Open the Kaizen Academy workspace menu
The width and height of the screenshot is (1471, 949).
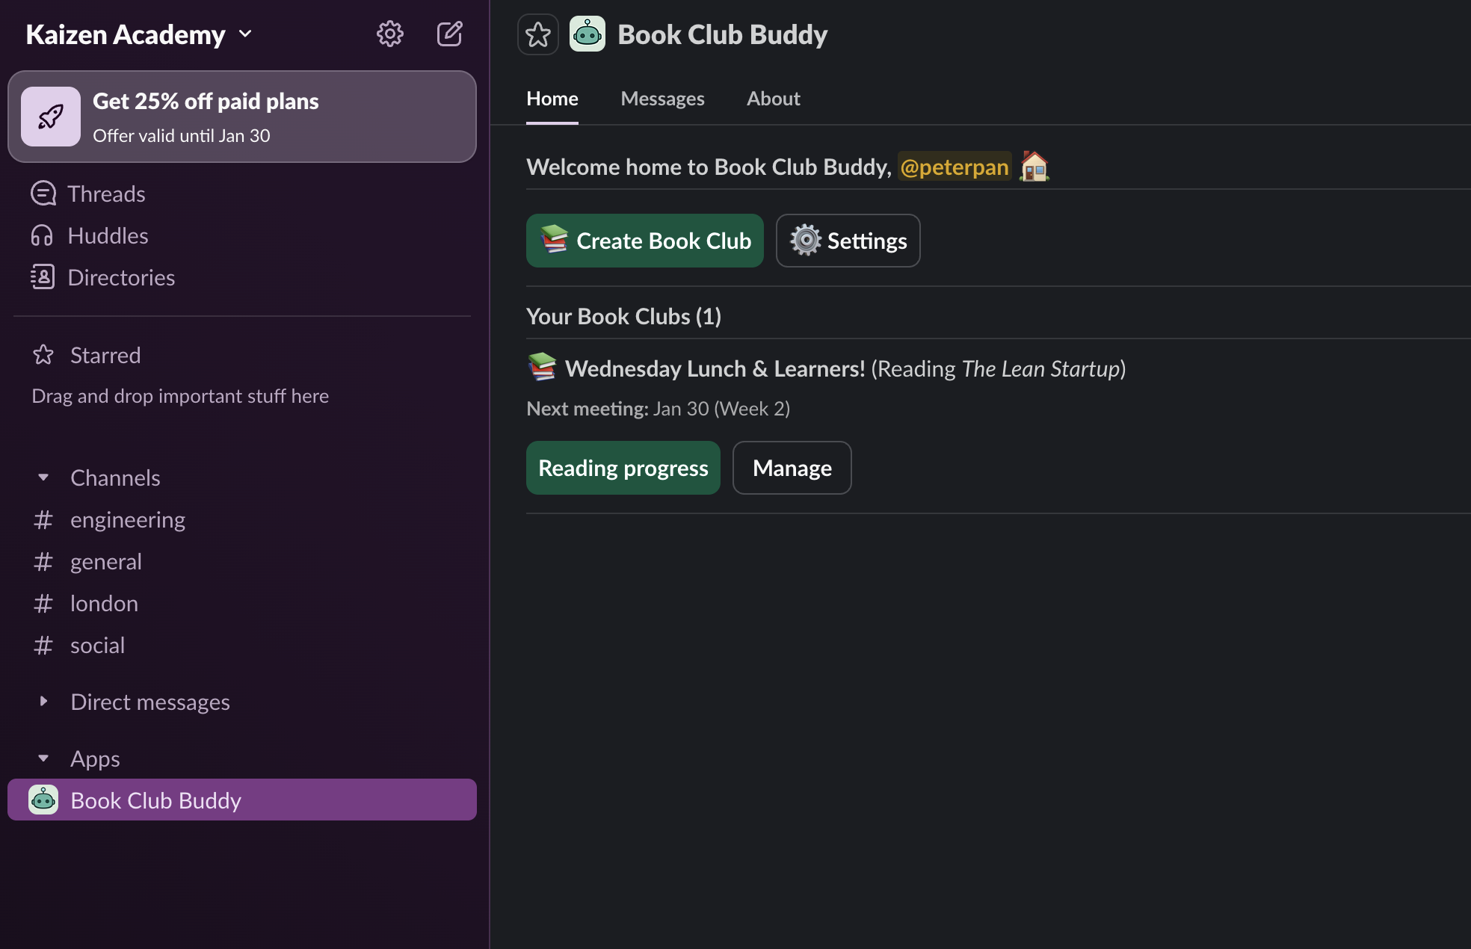139,34
